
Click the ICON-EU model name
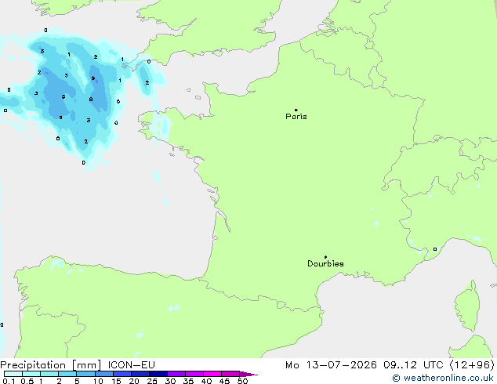[131, 365]
